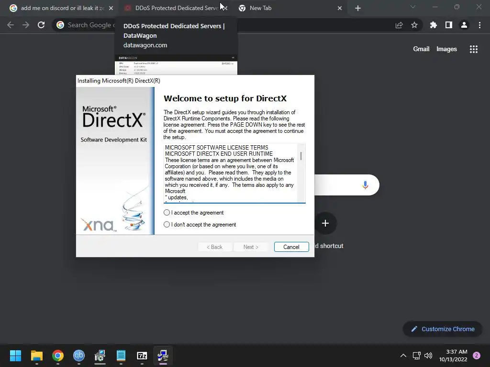
Task: Open Gmail link on New Tab page
Action: click(x=421, y=49)
